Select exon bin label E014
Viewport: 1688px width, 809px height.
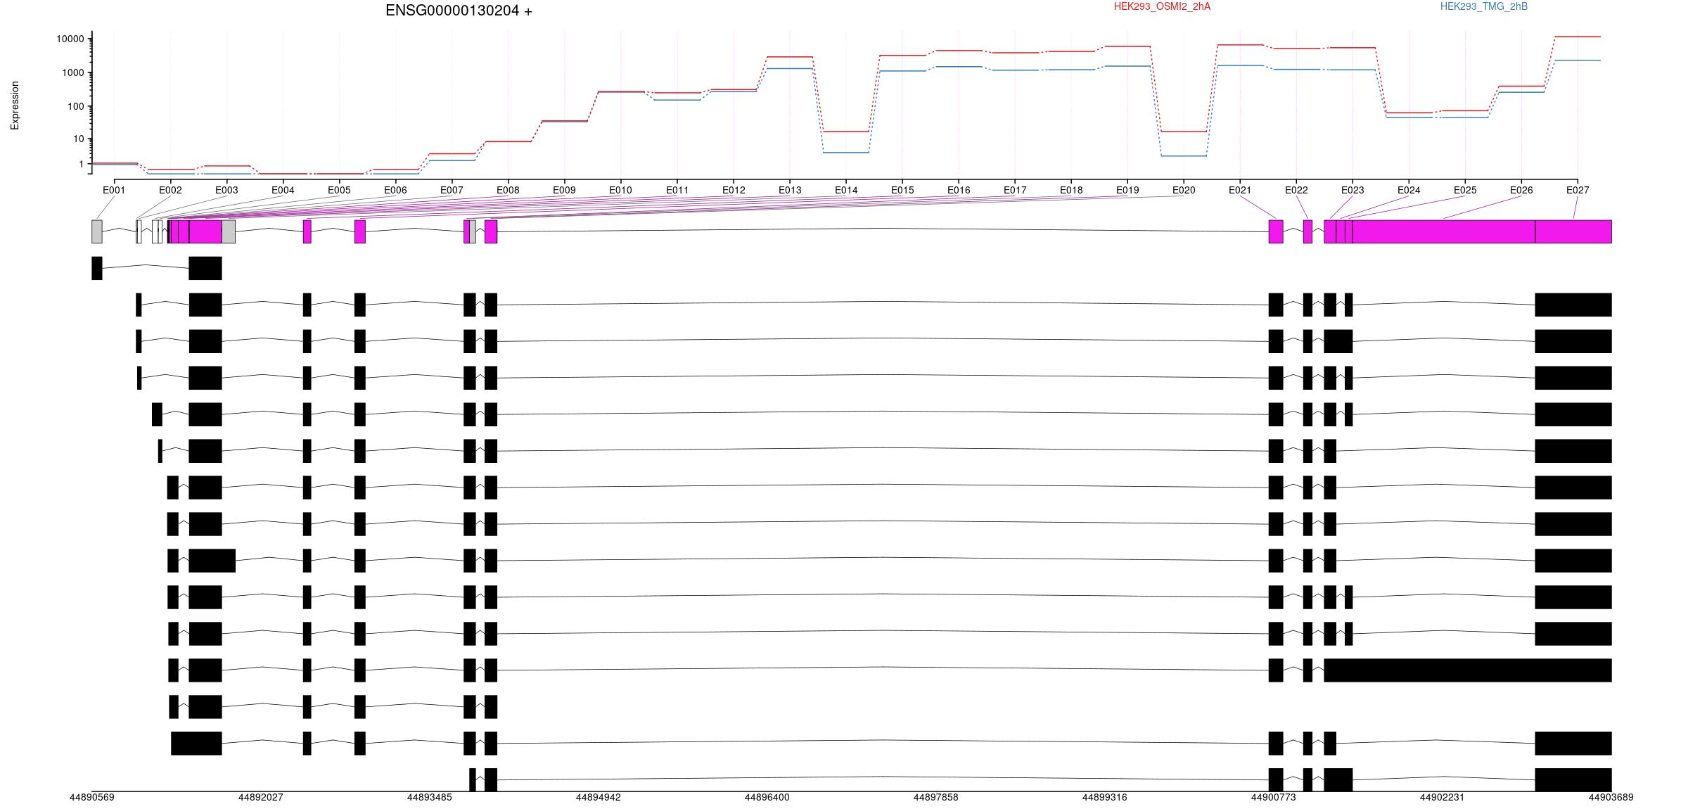coord(846,190)
